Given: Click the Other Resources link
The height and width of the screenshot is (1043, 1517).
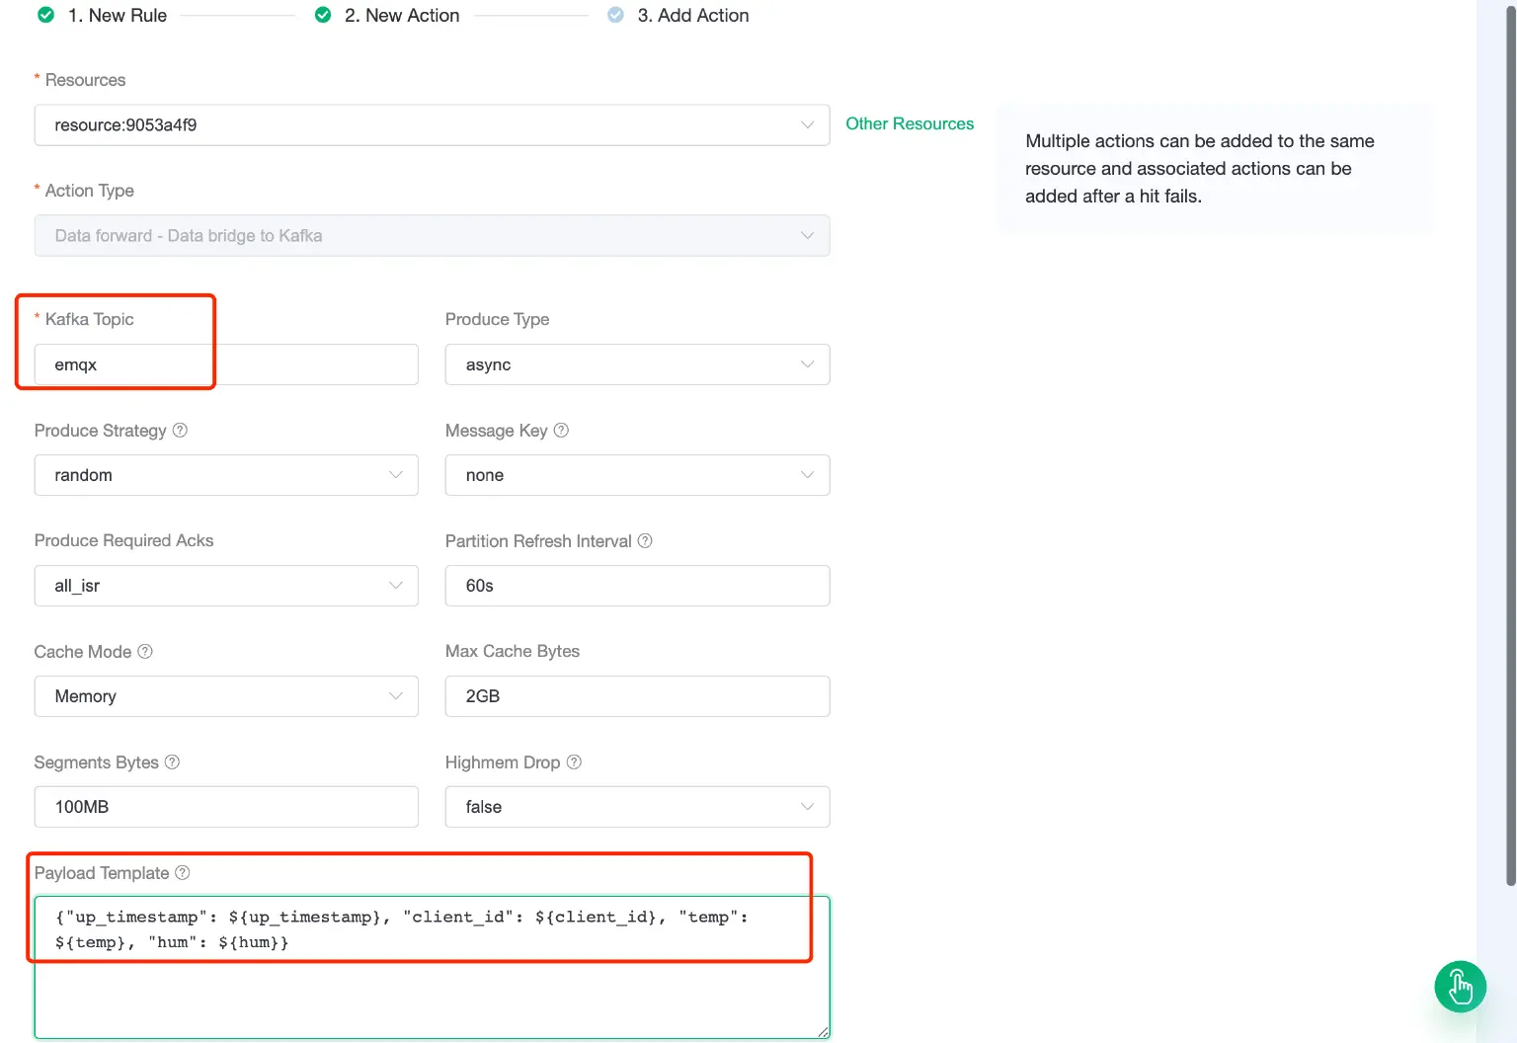Looking at the screenshot, I should click(x=910, y=123).
